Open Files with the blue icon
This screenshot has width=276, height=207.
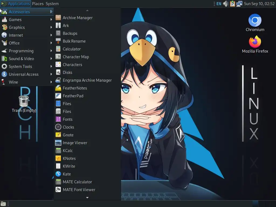coord(87,104)
